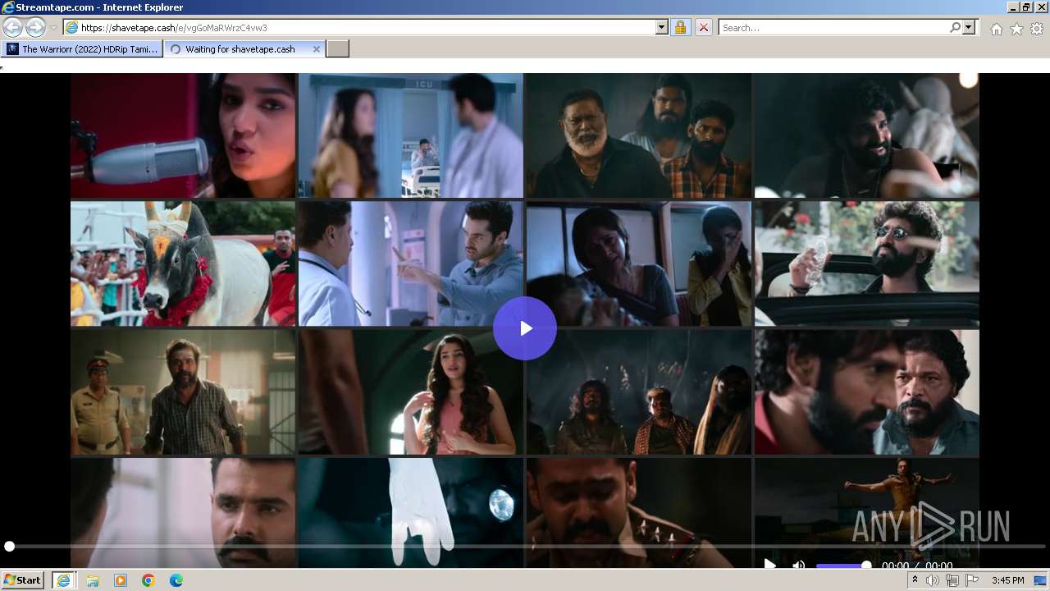Stop loading with the red X button
This screenshot has width=1050, height=591.
click(703, 27)
